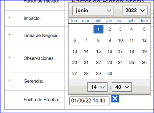Image resolution: width=154 pixels, height=113 pixels.
Task: Open the month dropdown showing junio
Action: [93, 10]
